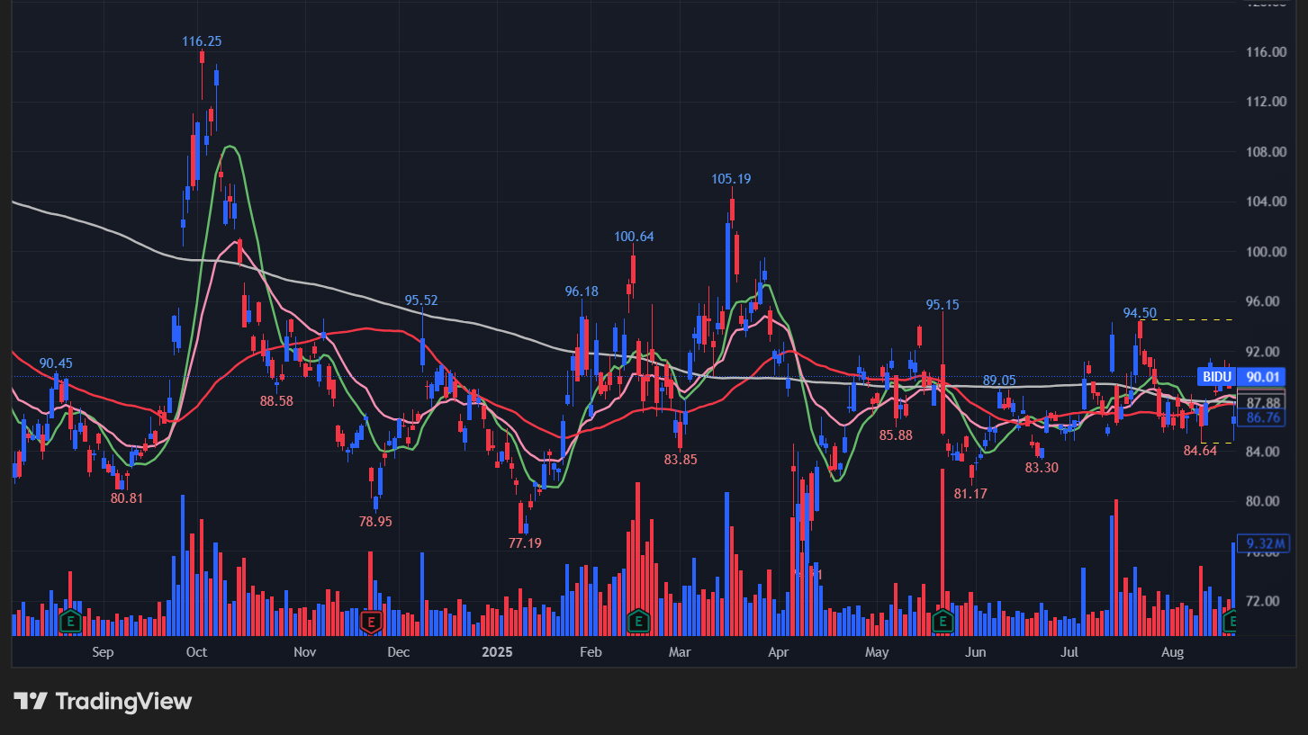Open the green earnings marker before Jun

(x=943, y=621)
